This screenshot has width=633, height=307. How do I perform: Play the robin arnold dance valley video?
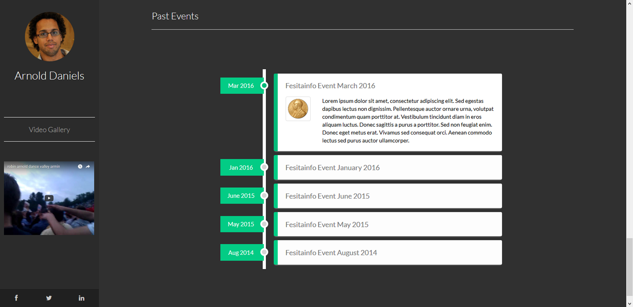point(49,198)
